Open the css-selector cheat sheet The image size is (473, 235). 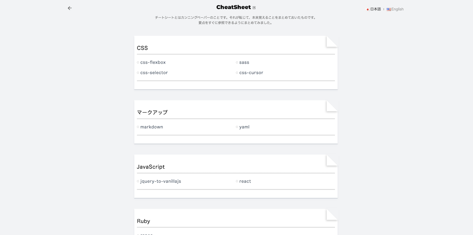click(154, 72)
